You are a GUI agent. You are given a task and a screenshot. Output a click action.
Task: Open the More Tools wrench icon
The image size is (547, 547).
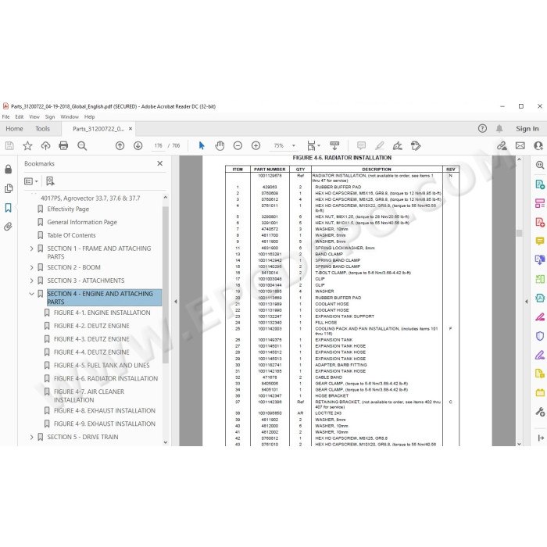click(x=540, y=412)
